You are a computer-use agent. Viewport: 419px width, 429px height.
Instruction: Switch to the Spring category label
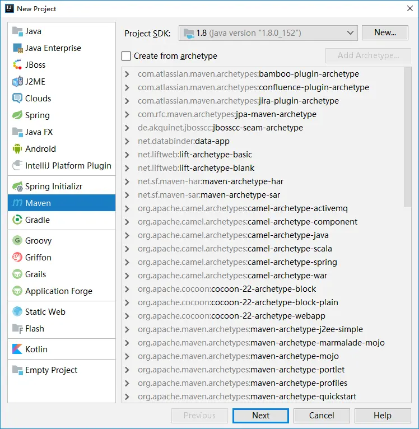click(38, 115)
